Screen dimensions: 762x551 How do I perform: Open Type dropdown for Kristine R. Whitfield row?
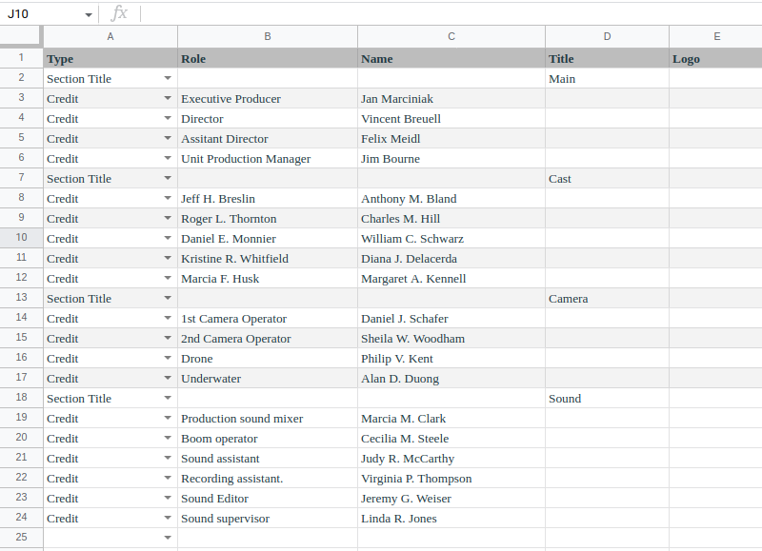[x=168, y=258]
